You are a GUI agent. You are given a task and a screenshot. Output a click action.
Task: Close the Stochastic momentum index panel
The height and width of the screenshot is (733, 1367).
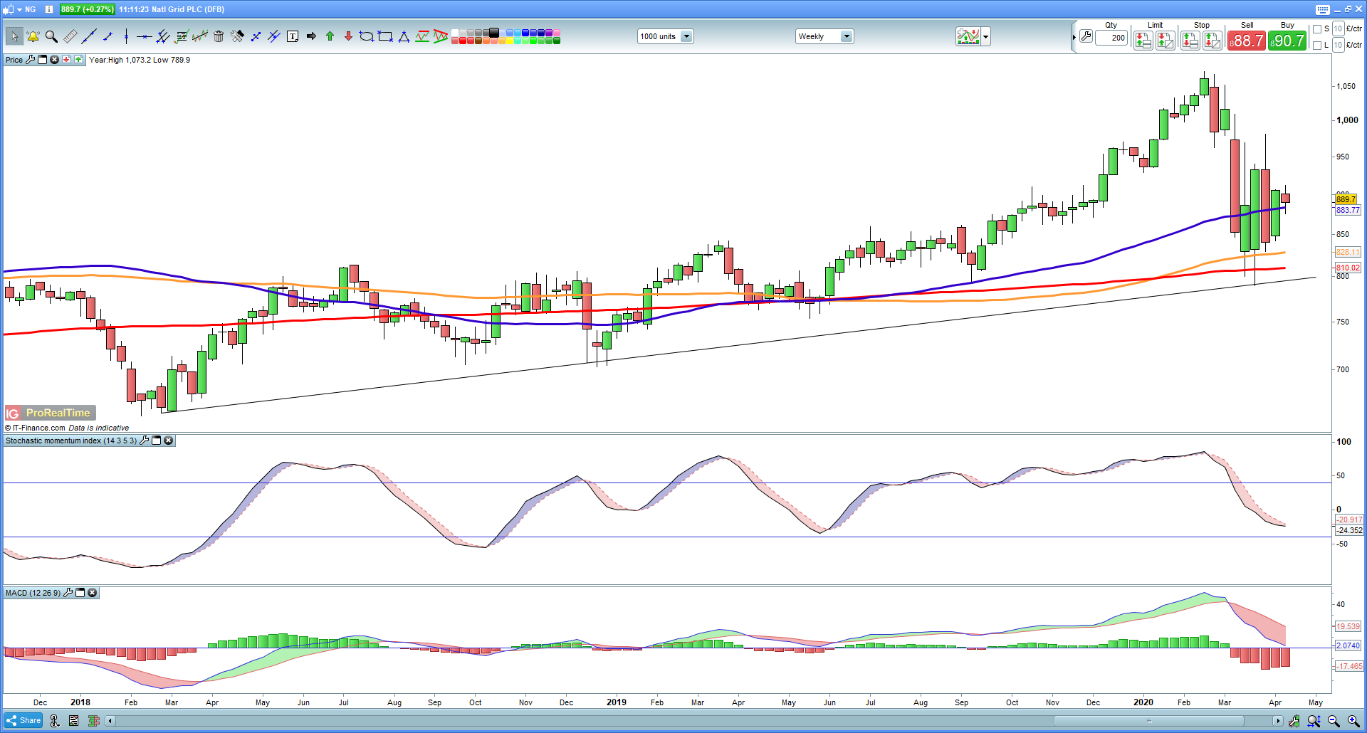[x=169, y=441]
